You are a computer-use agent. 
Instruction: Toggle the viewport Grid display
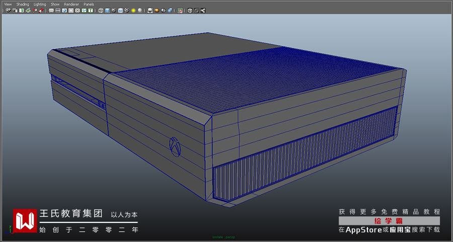click(51, 11)
